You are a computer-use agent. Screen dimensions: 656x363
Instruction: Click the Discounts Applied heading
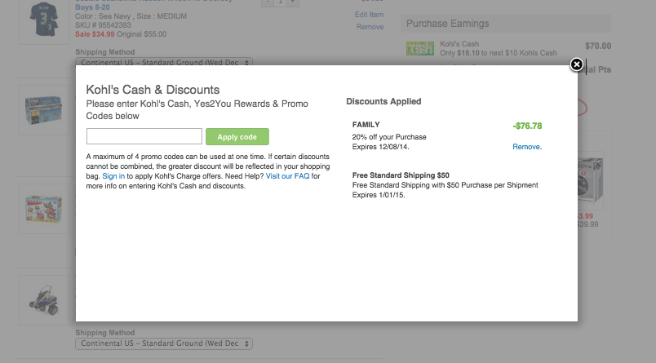[x=383, y=102]
